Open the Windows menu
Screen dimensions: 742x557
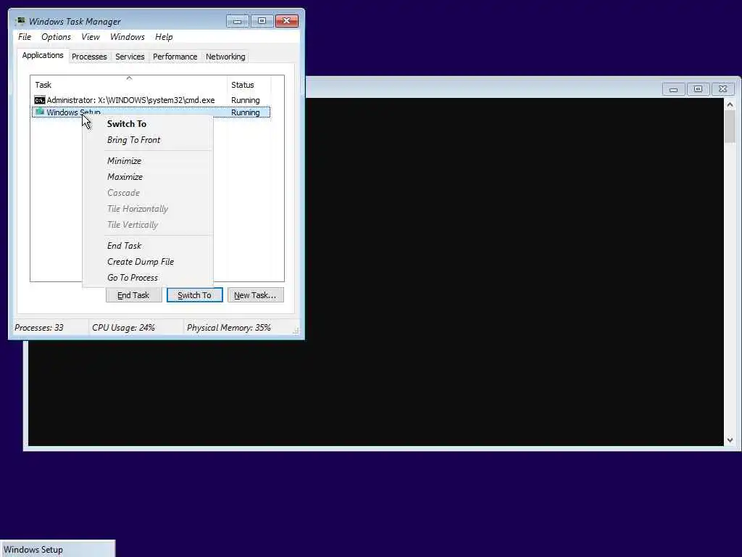coord(128,37)
